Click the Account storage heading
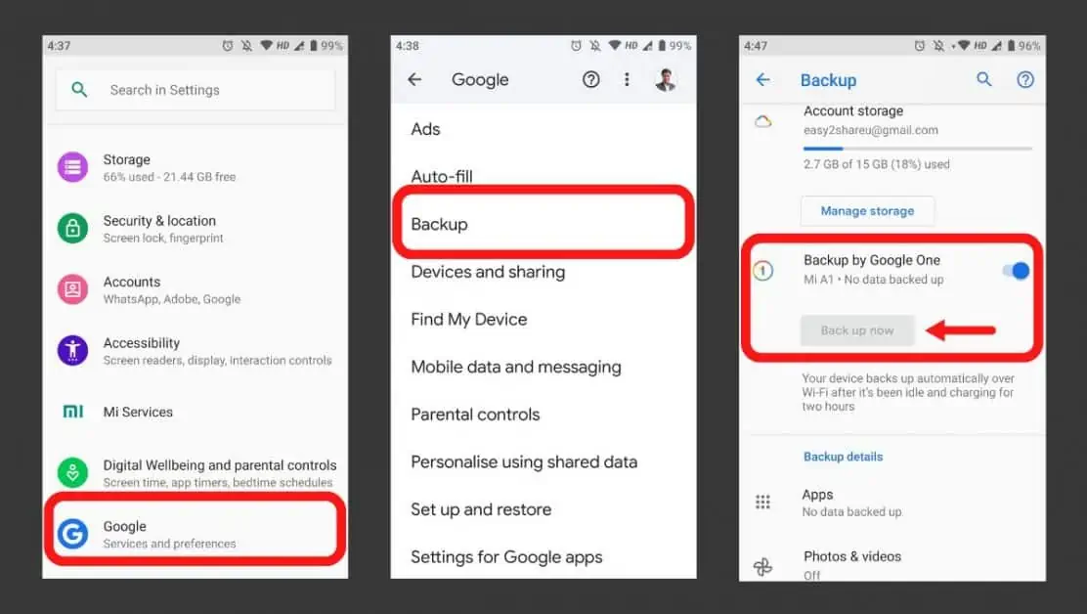Viewport: 1087px width, 614px height. pyautogui.click(x=853, y=110)
